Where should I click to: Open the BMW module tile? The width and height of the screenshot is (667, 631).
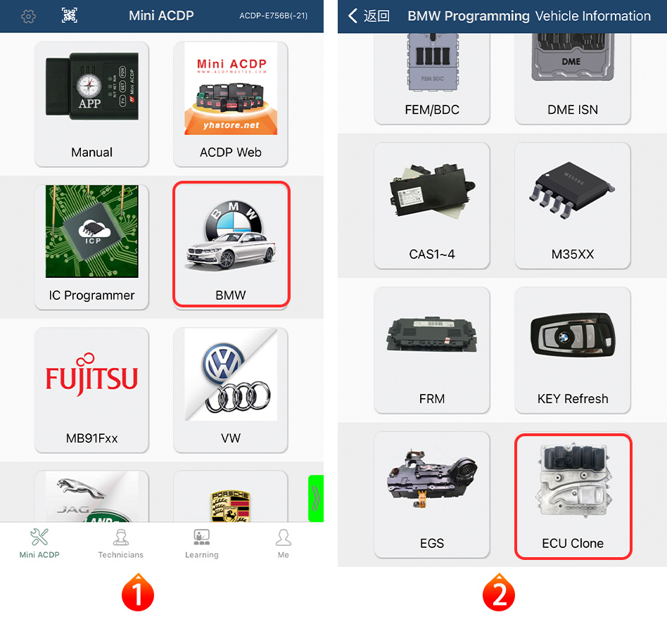tap(231, 244)
